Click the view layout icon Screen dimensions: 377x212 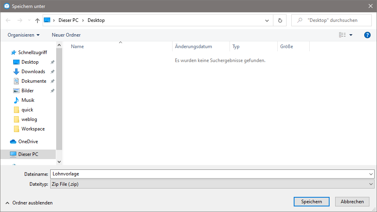click(x=342, y=35)
